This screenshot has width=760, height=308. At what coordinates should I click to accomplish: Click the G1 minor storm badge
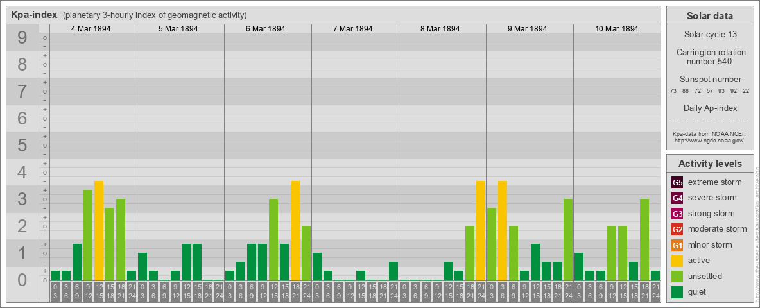677,245
